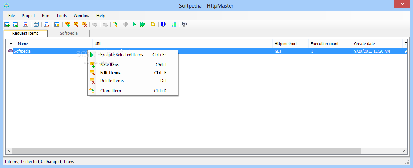Sort by Create date column header

365,44
